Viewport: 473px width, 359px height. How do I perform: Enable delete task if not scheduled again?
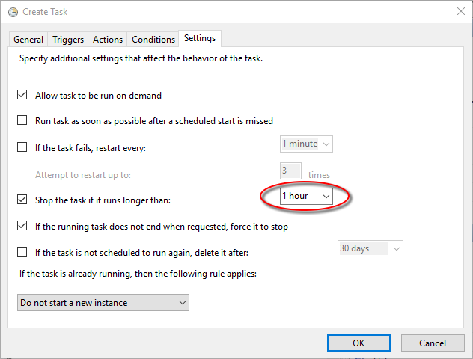(x=22, y=252)
